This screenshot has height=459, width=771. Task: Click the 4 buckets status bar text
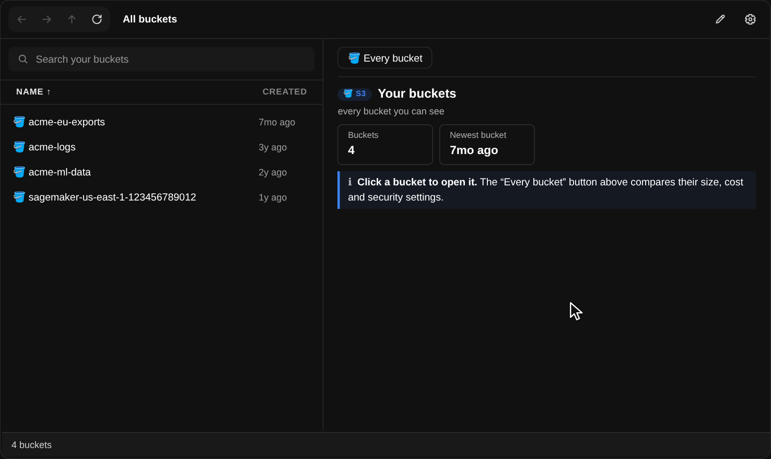pos(31,445)
